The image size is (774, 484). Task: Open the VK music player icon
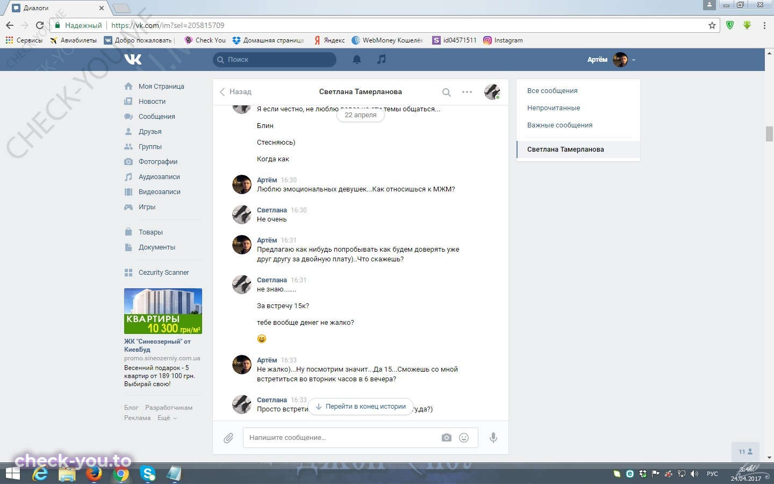coord(382,59)
